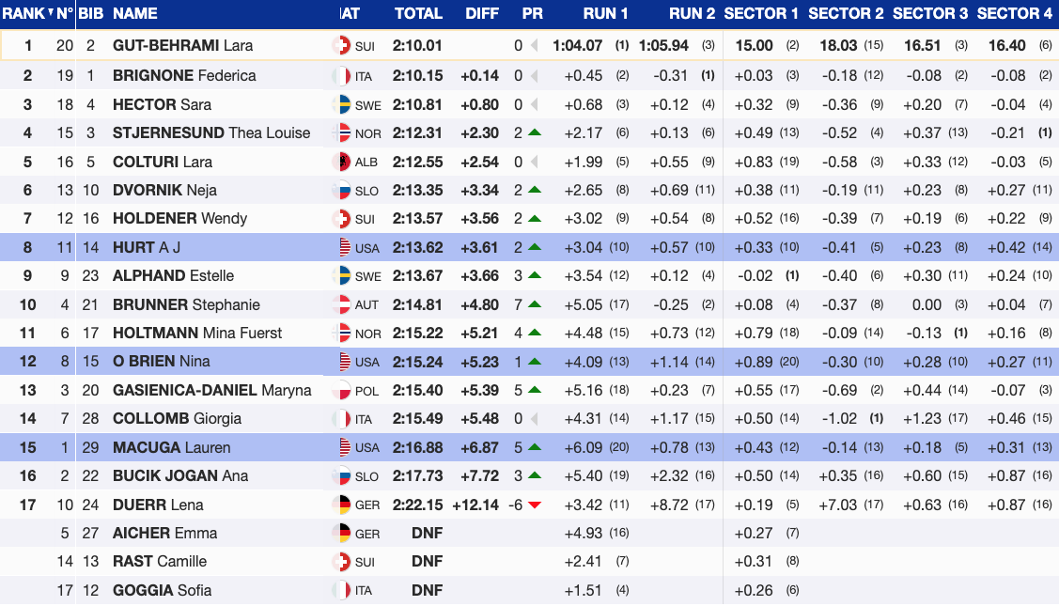Screen dimensions: 1059x606
Task: Click the grey arrow in Hector Sara's PR cell
Action: [534, 104]
